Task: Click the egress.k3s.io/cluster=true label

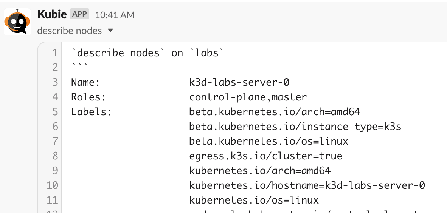Action: tap(266, 156)
